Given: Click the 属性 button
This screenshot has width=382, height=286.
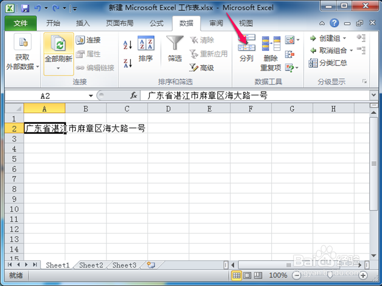Looking at the screenshot, I should click(x=88, y=54).
